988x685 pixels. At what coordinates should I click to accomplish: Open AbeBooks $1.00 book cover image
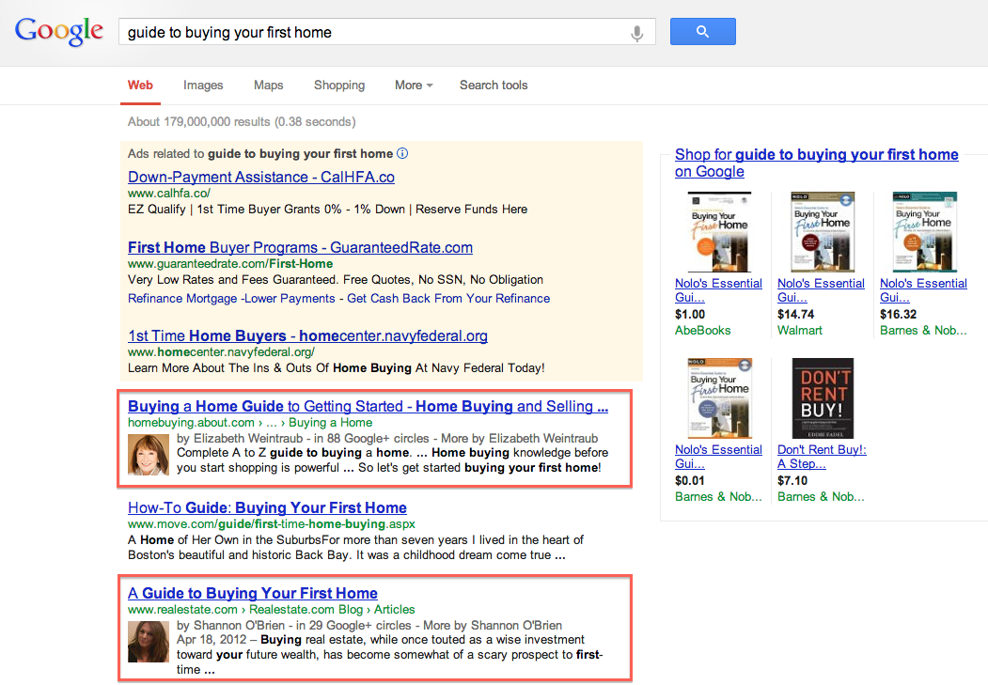[719, 232]
